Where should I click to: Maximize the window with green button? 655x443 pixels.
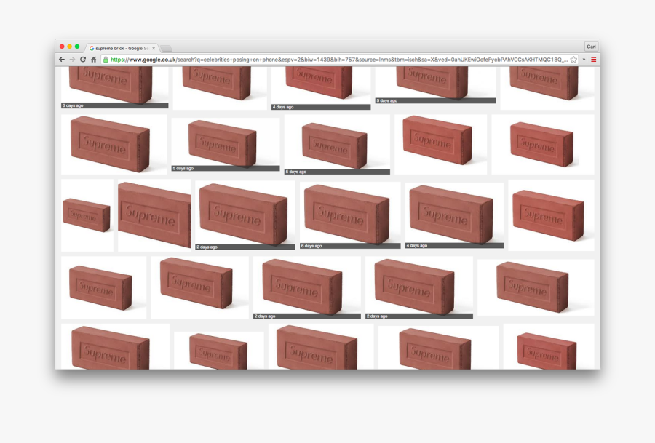click(77, 47)
